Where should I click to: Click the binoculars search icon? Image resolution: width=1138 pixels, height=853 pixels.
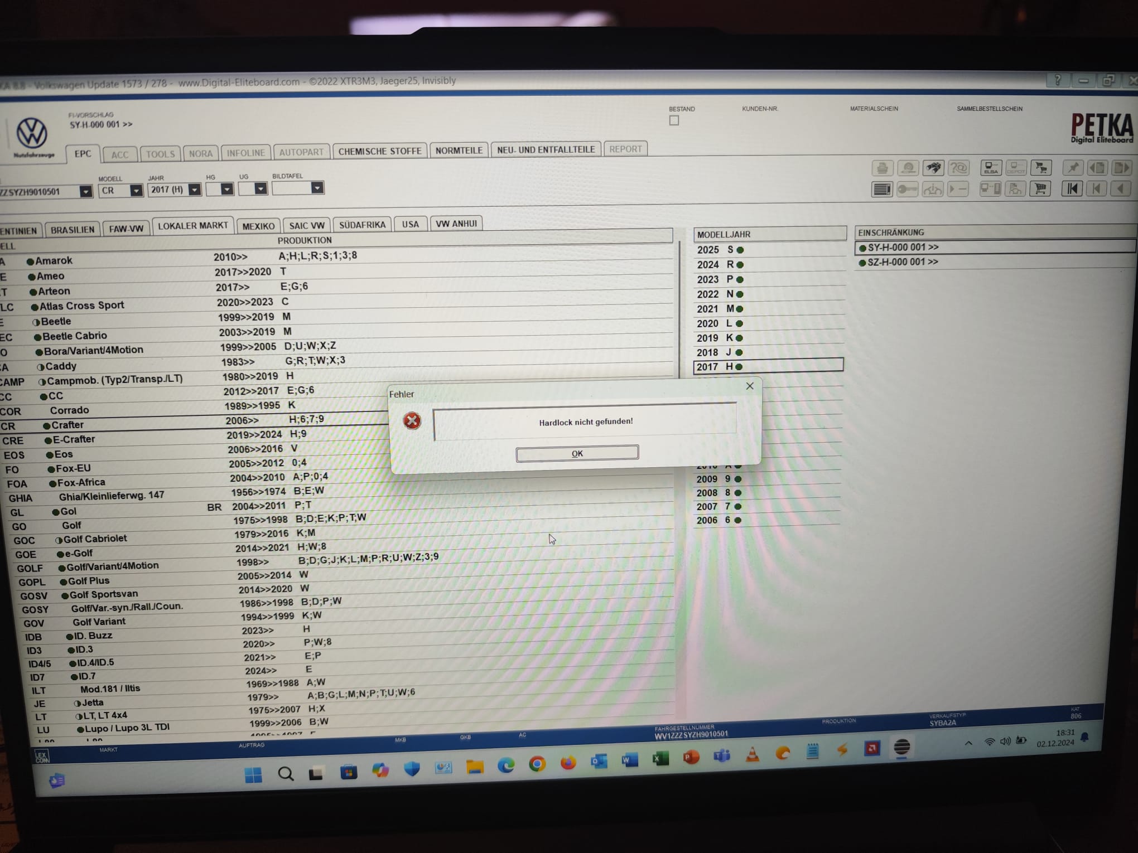tap(933, 167)
